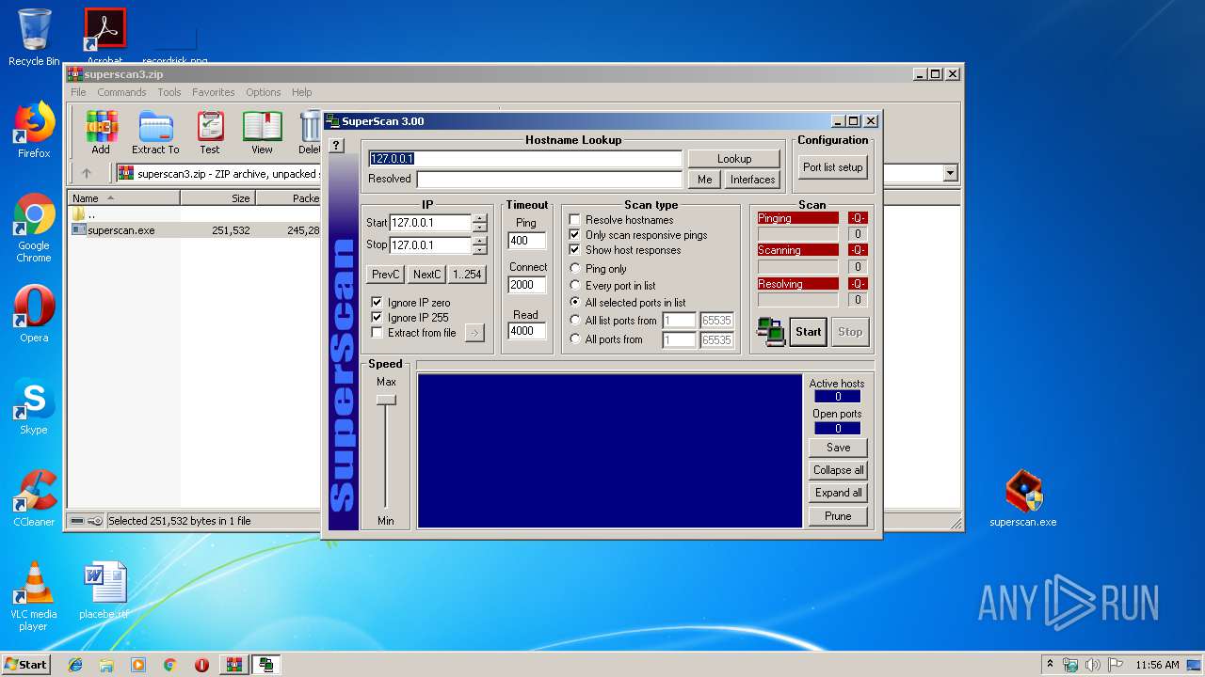Open the Skype desktop shortcut
1205x677 pixels.
(x=34, y=406)
